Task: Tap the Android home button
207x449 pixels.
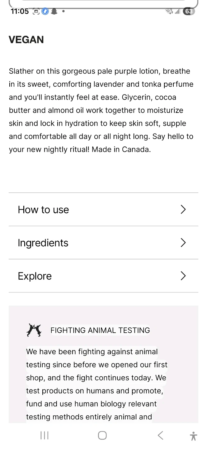Action: (x=102, y=435)
